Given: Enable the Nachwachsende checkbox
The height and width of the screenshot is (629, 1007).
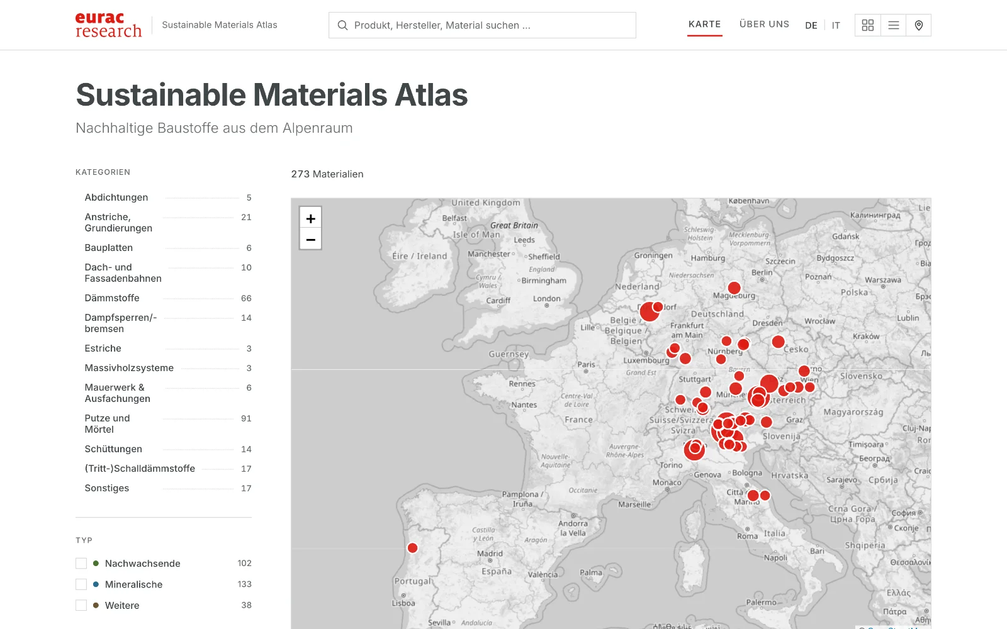Looking at the screenshot, I should tap(81, 564).
